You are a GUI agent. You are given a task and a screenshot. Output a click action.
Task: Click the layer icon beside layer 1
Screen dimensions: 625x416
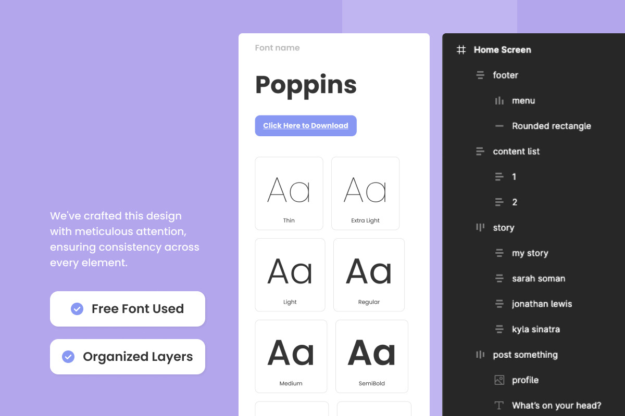[x=499, y=177]
